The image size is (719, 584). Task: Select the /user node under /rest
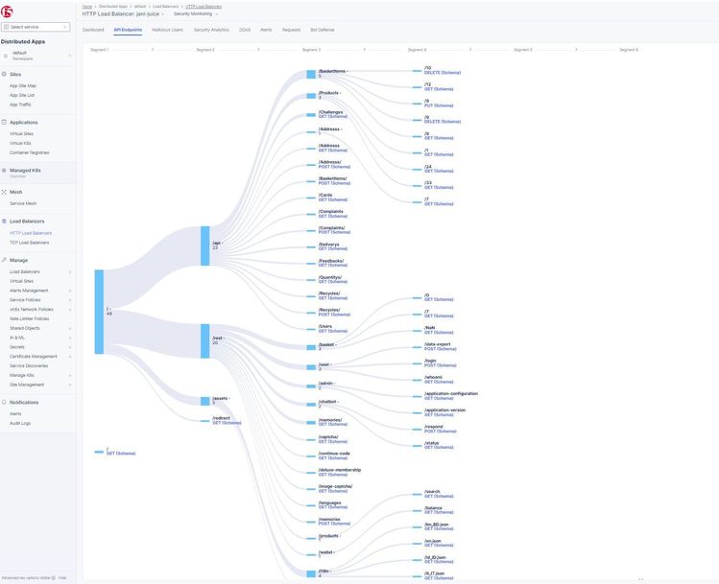pos(311,367)
